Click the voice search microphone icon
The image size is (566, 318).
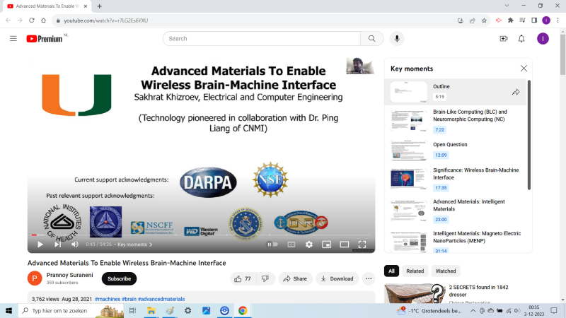397,38
